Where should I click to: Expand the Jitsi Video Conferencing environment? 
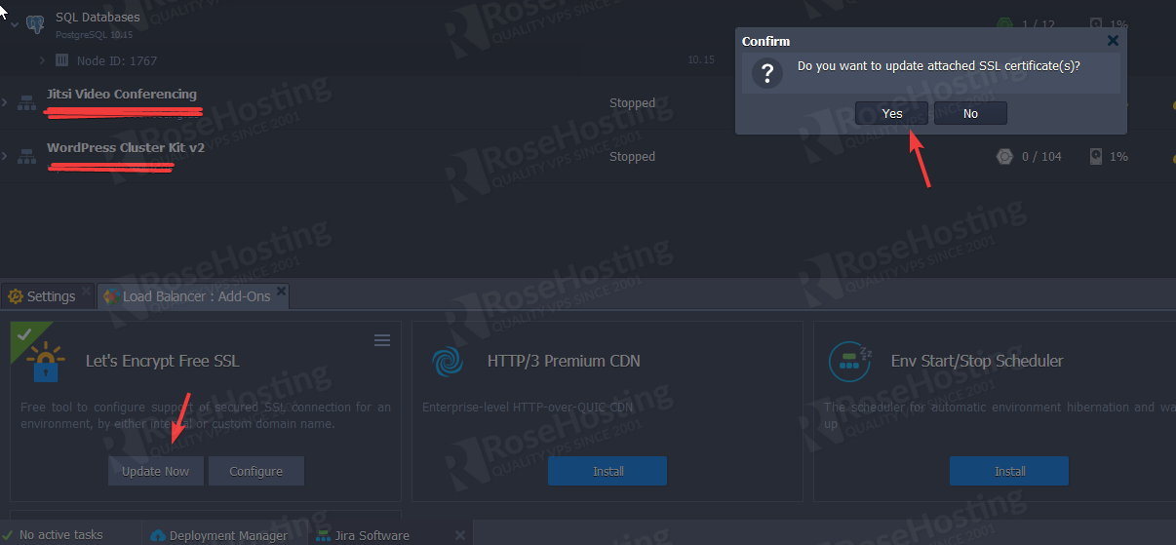(x=5, y=102)
